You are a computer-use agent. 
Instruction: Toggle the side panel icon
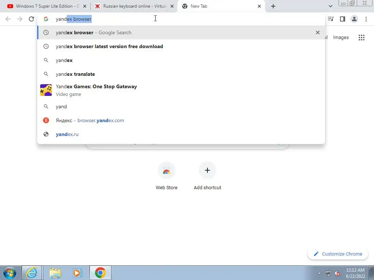[343, 19]
